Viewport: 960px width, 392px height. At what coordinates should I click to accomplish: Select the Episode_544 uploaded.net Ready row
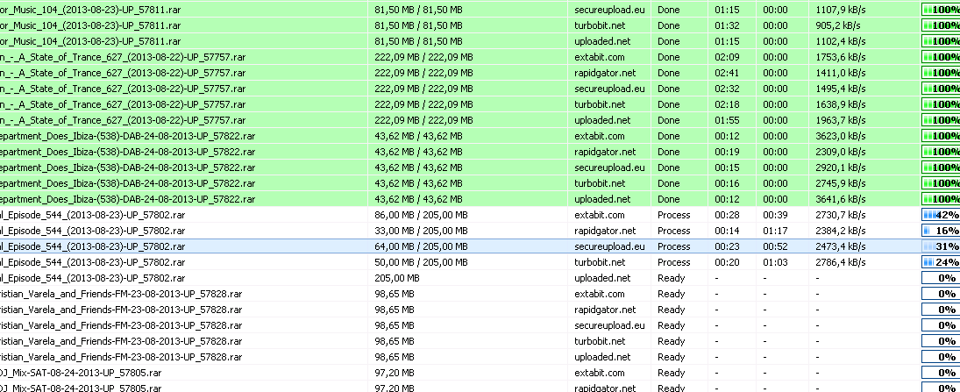480,278
